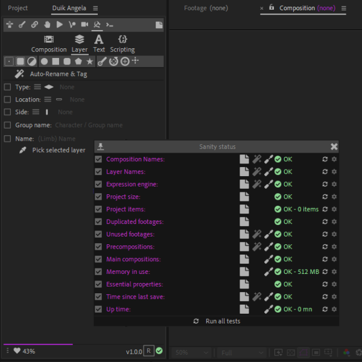Select the star shape layer icon
This screenshot has height=362, width=362.
click(90, 62)
